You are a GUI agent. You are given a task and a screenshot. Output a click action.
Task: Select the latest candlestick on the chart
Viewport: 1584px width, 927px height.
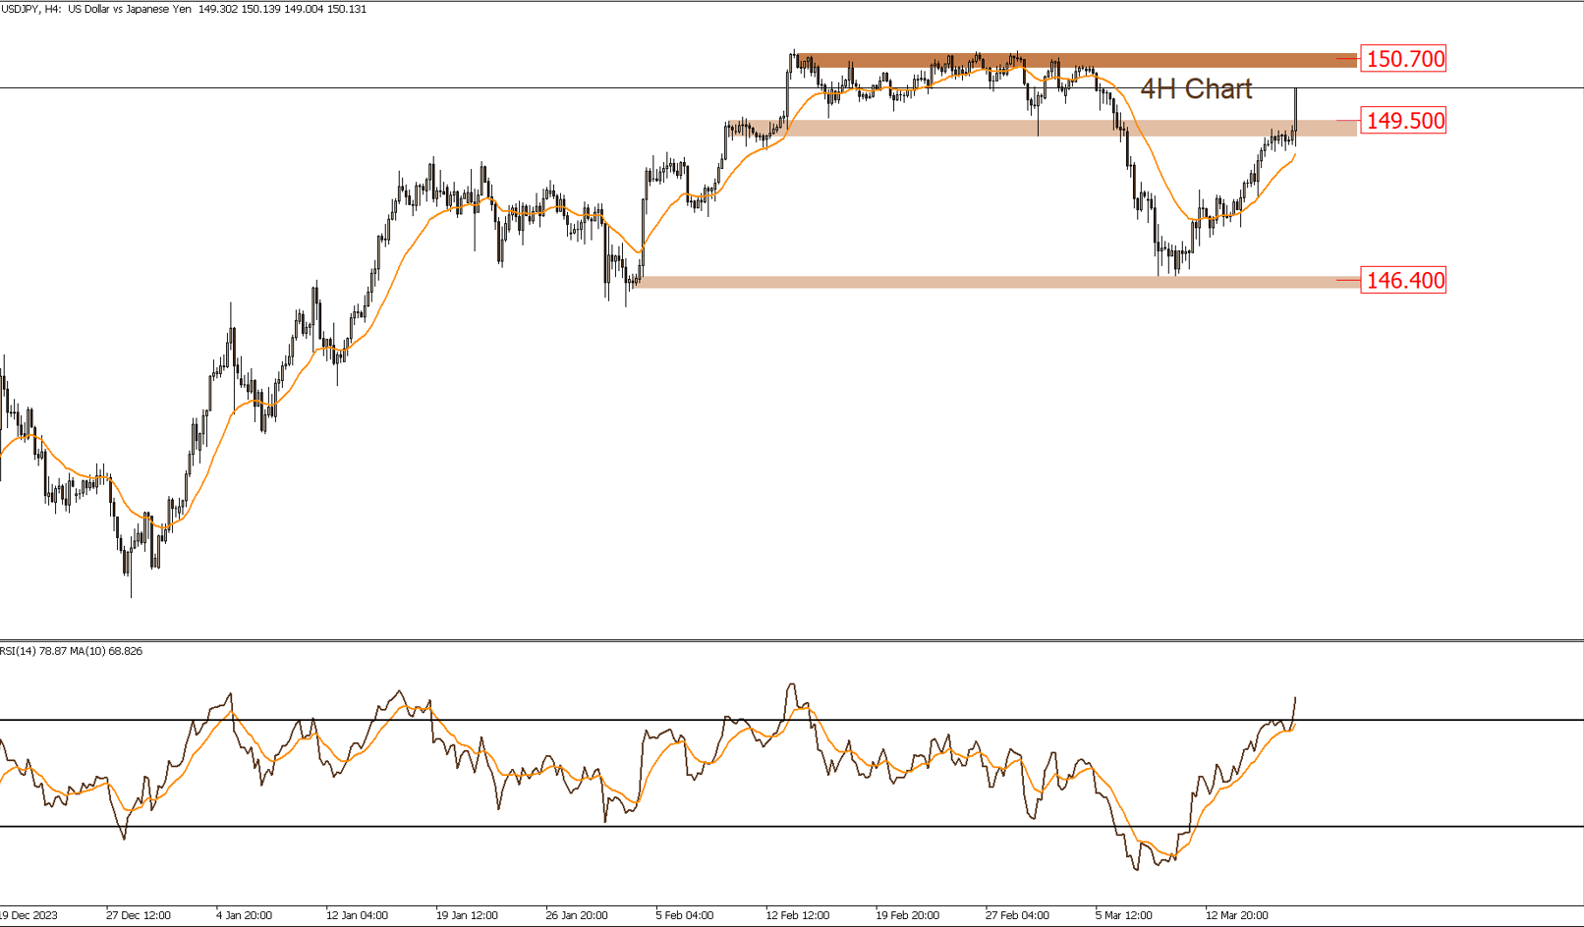point(1295,113)
